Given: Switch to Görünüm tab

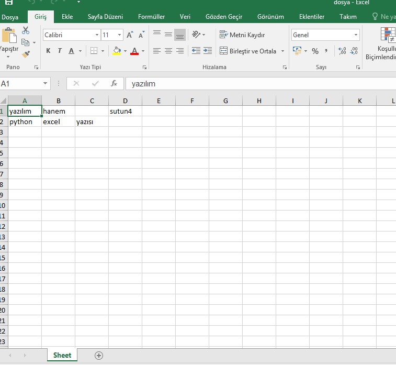Looking at the screenshot, I should coord(270,17).
